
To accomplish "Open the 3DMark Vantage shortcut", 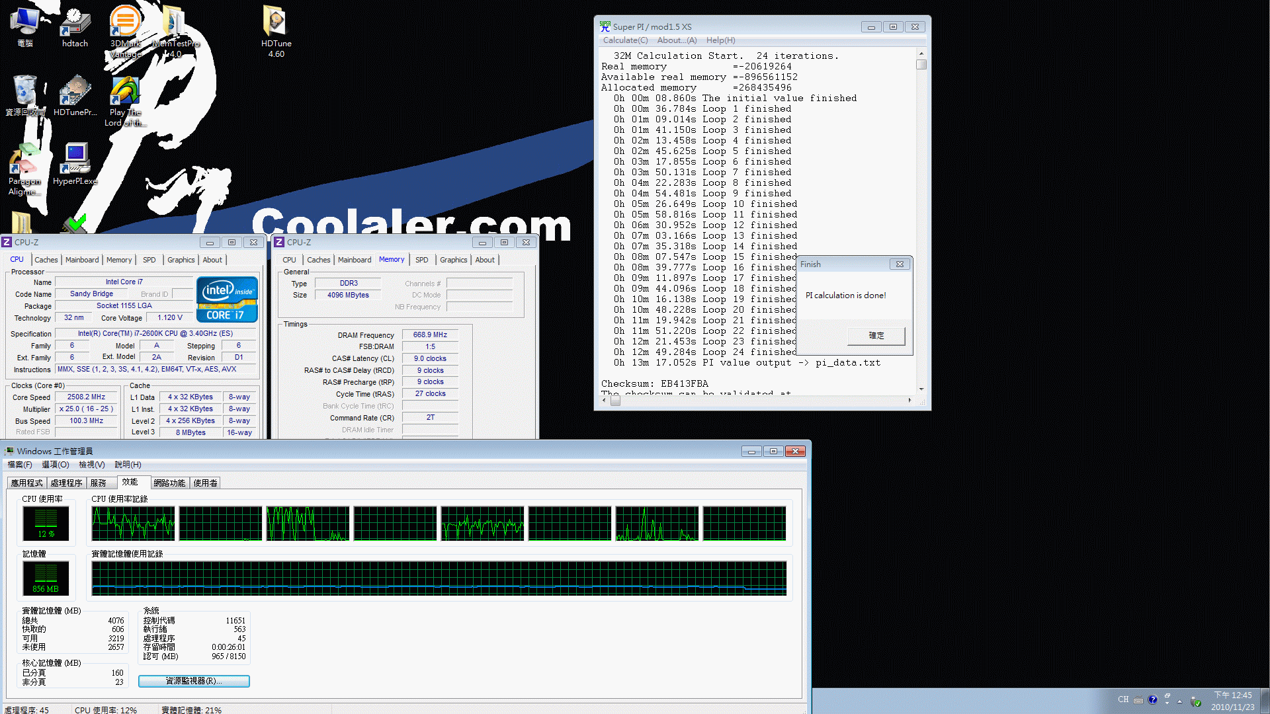I will pyautogui.click(x=125, y=31).
